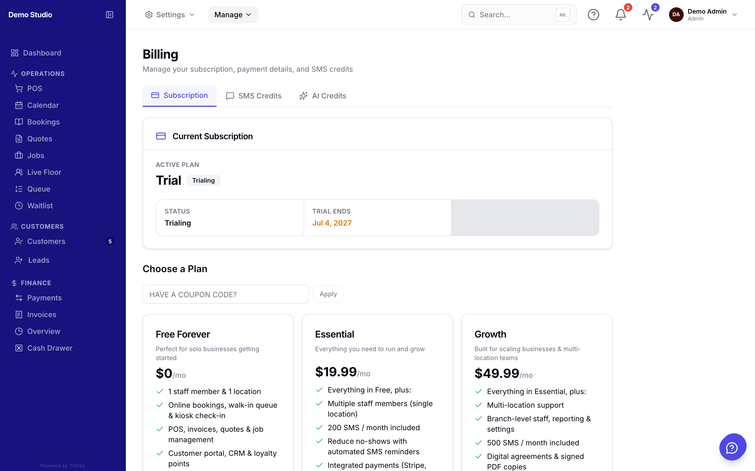Click the 500 SMS / month included line
This screenshot has width=755, height=471.
533,443
